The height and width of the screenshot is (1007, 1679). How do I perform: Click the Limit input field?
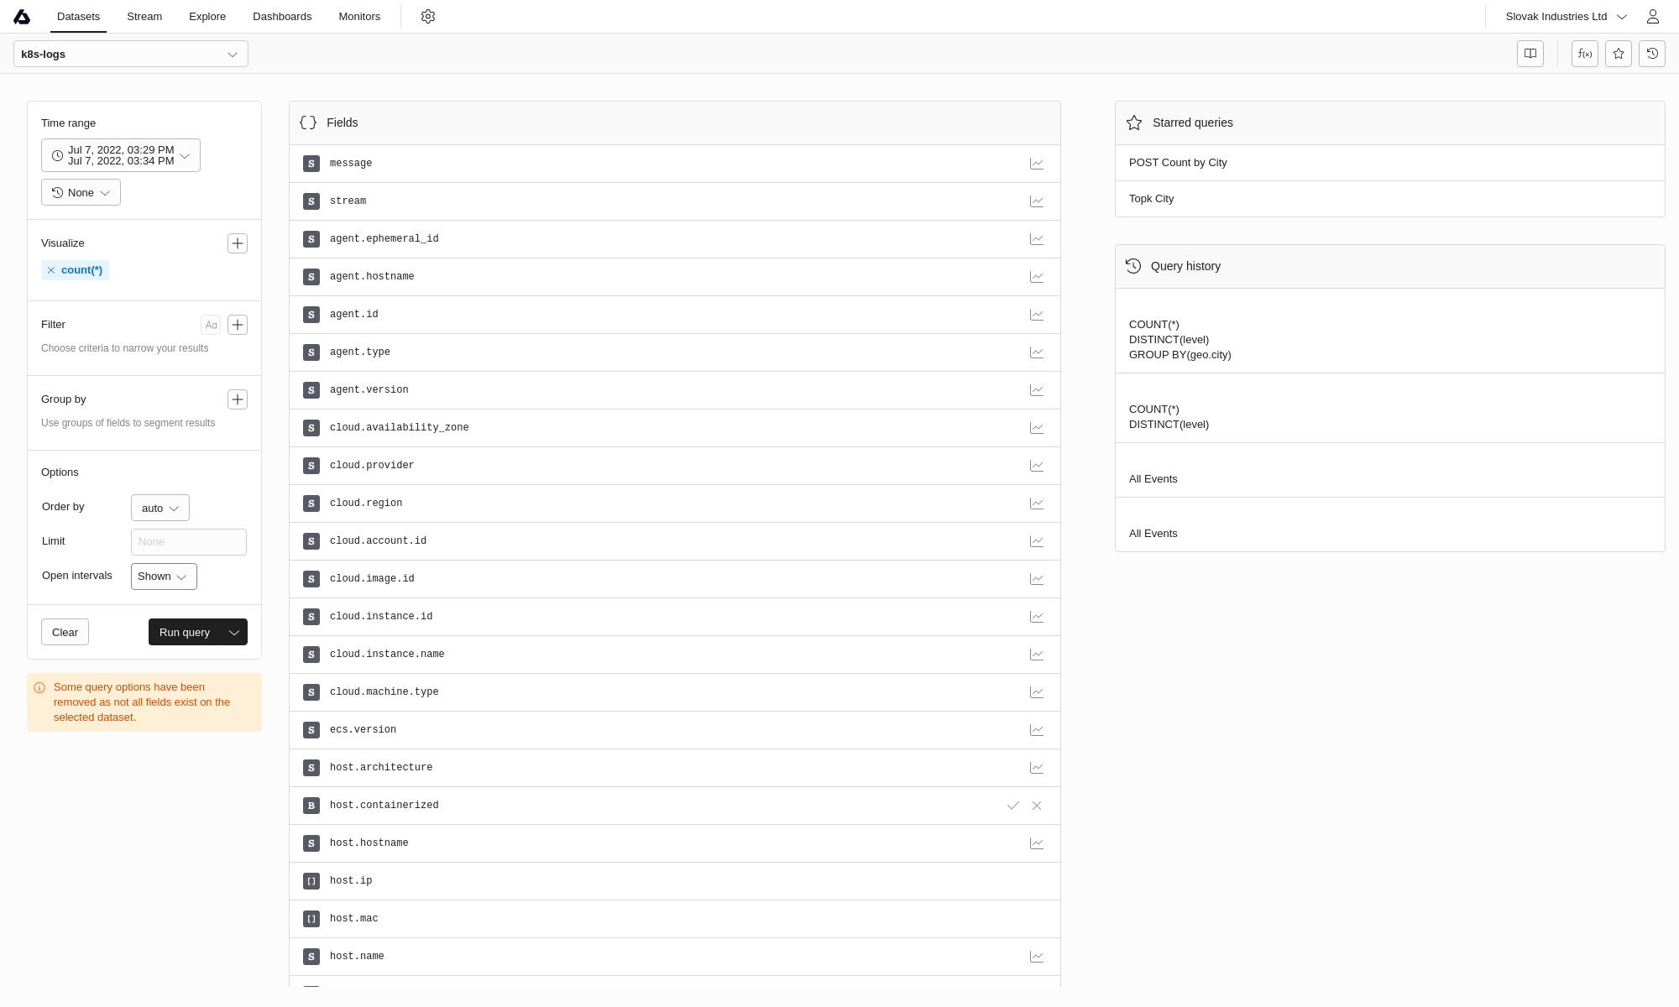tap(189, 542)
